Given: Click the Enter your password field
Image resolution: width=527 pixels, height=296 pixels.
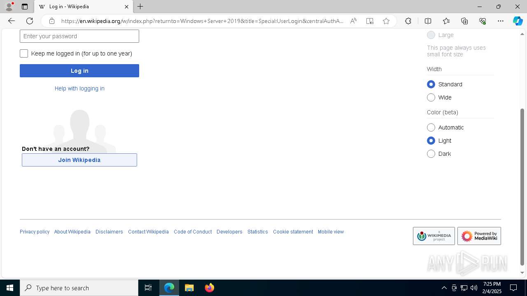Looking at the screenshot, I should [x=79, y=36].
